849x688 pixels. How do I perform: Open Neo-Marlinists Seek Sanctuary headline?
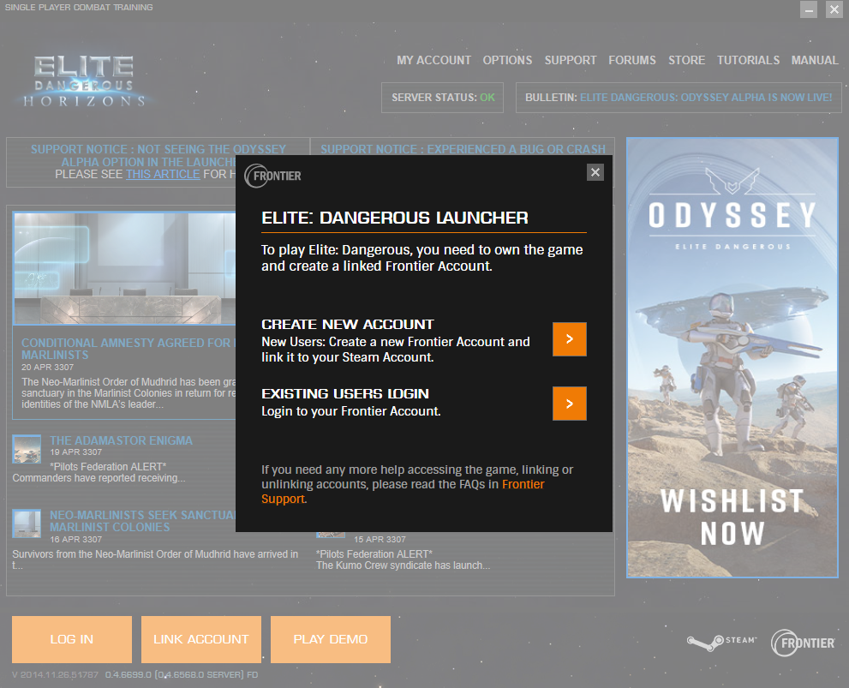pyautogui.click(x=143, y=521)
